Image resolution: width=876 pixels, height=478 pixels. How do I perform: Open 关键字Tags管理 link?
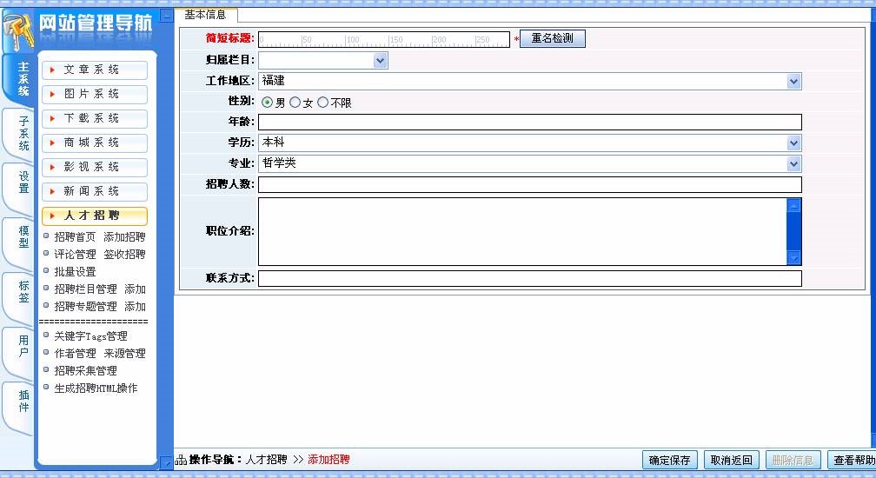tap(90, 336)
